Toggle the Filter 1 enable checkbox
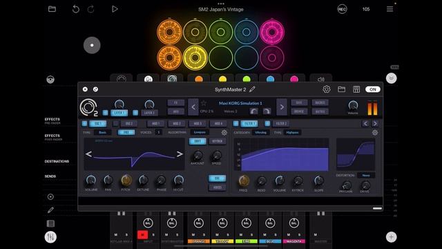Viewport: 442px width, 249px height. click(x=236, y=123)
